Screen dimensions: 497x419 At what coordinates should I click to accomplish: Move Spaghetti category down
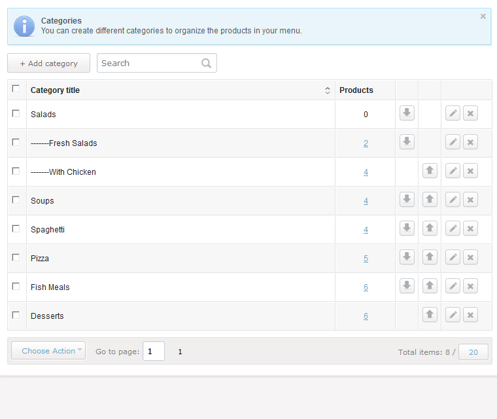pos(407,228)
